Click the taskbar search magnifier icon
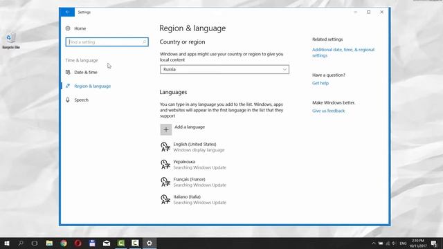The width and height of the screenshot is (443, 249). [21, 243]
